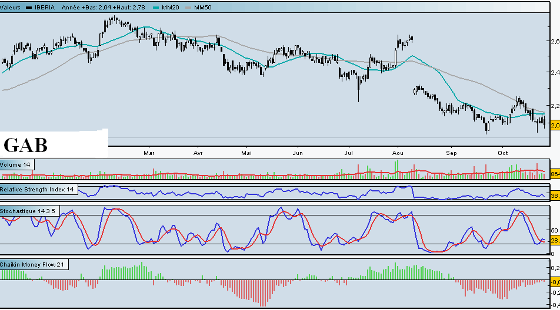Click the MM50 grey legend marker
560x310 pixels.
click(x=188, y=8)
